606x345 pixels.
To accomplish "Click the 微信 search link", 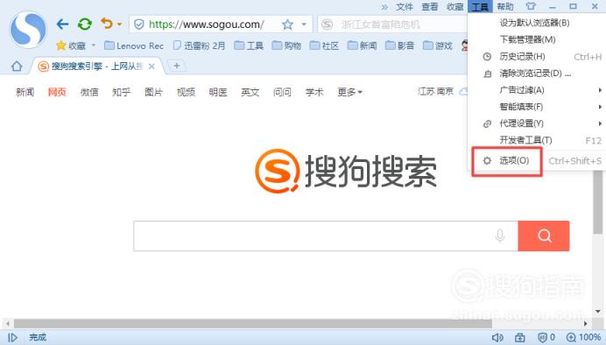I will pyautogui.click(x=89, y=92).
